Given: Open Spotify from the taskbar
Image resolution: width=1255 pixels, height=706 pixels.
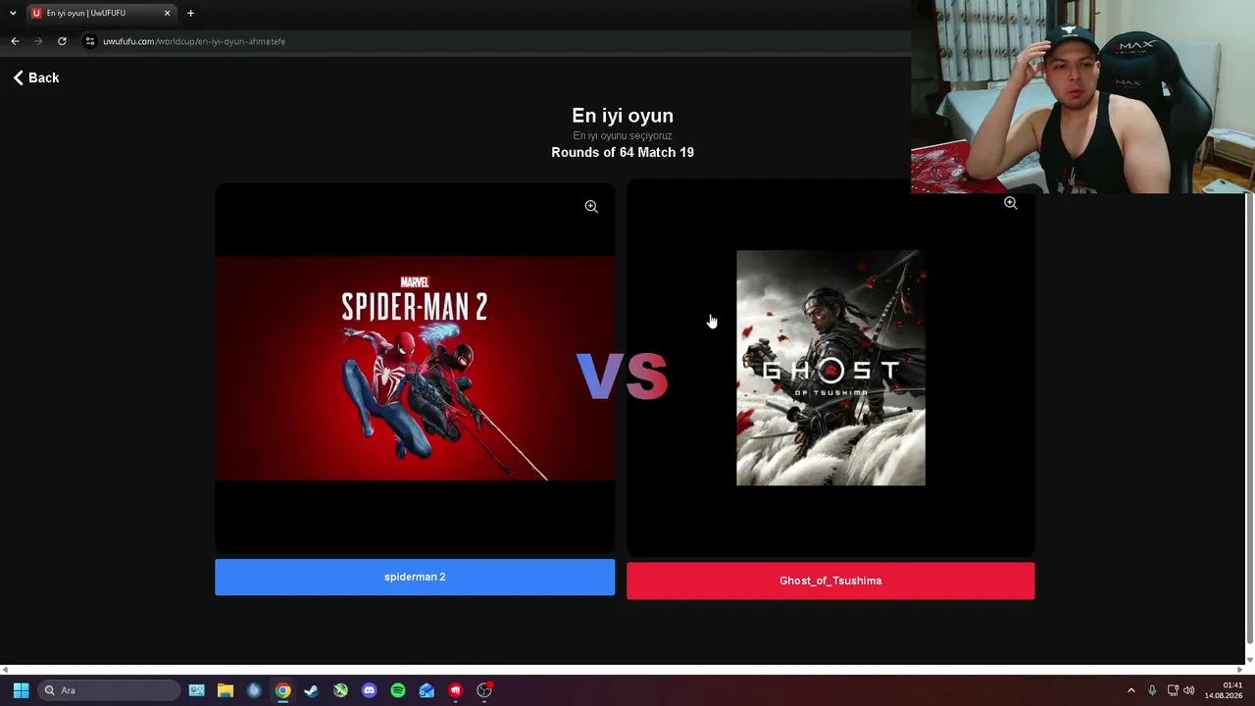Looking at the screenshot, I should (398, 690).
